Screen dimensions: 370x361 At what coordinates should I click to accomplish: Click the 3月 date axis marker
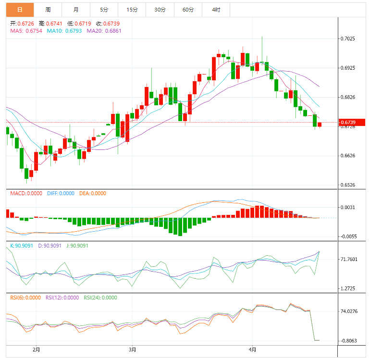[x=133, y=349]
